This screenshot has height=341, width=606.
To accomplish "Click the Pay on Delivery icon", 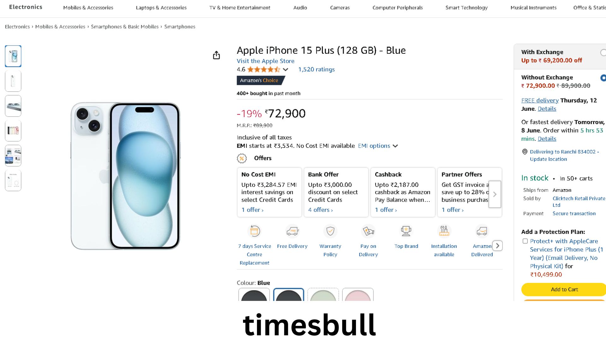I will click(368, 231).
